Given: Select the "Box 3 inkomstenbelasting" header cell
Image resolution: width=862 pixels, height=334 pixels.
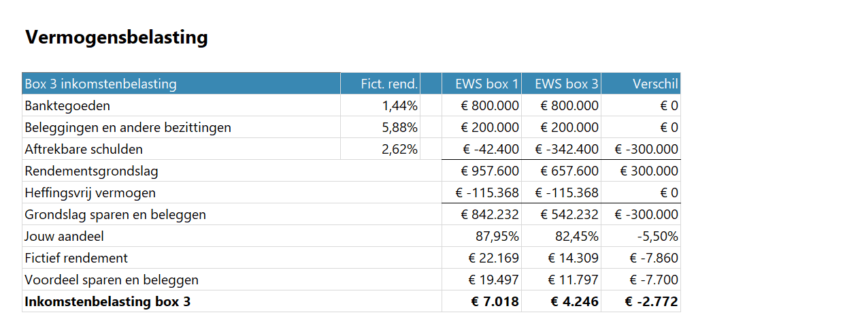Looking at the screenshot, I should point(101,84).
